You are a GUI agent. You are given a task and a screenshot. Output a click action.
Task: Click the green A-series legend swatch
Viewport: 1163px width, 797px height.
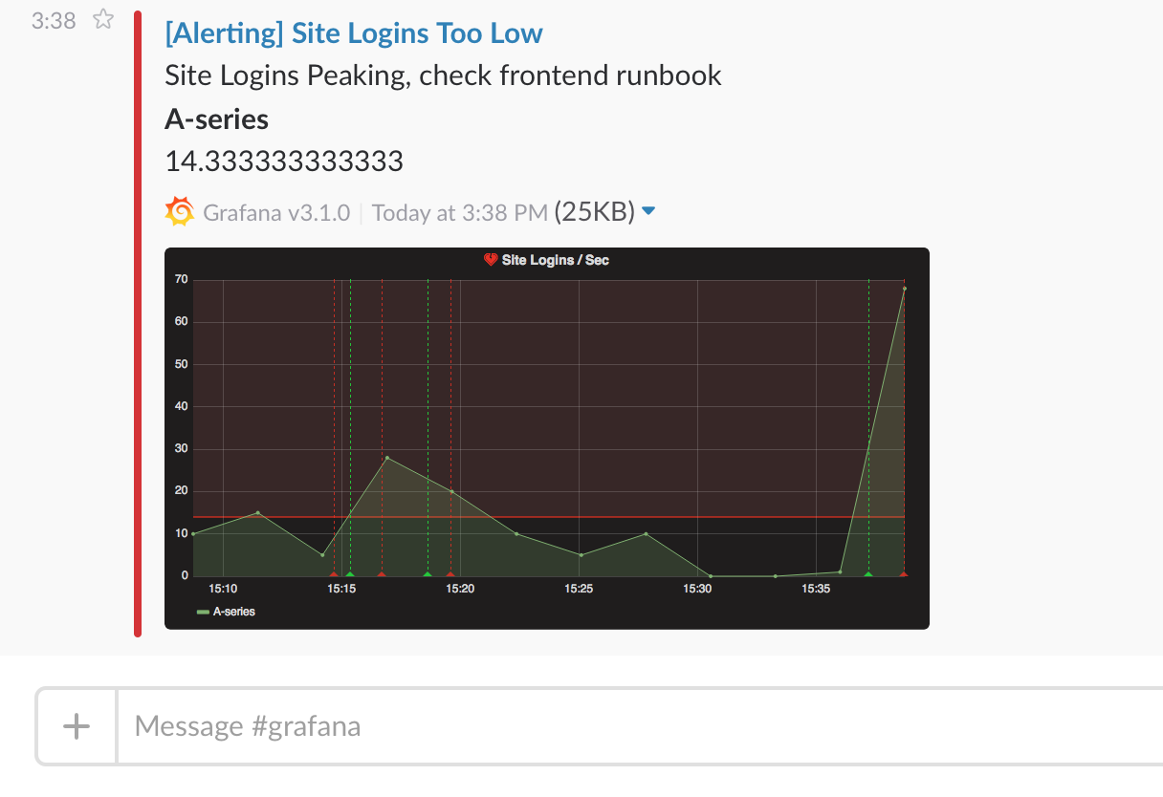pyautogui.click(x=201, y=611)
